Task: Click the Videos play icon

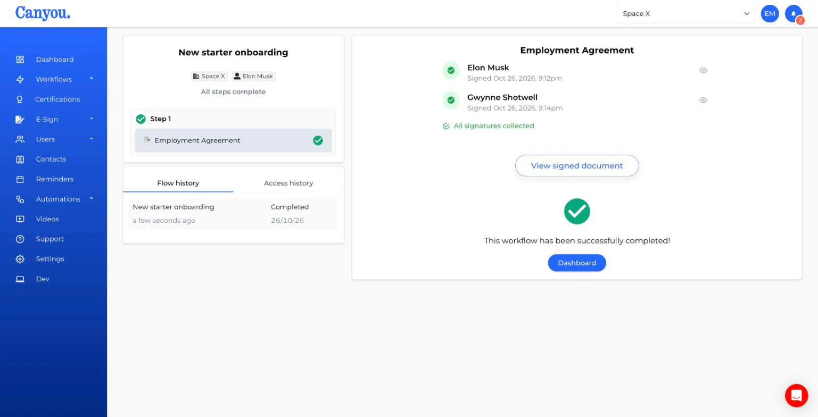Action: 20,219
